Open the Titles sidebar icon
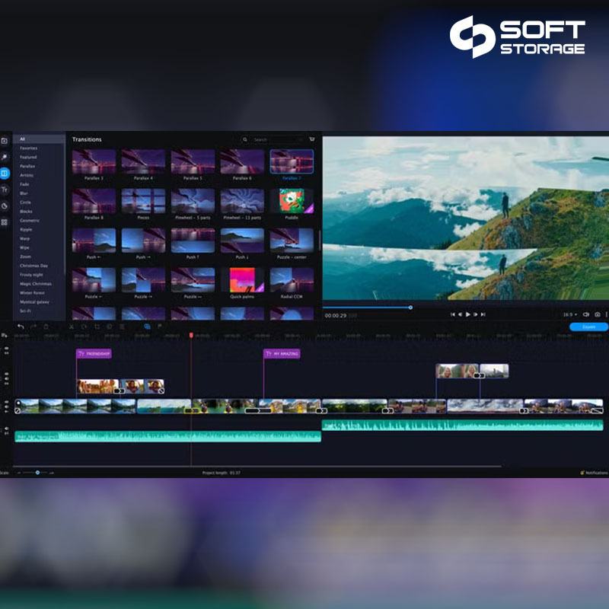The width and height of the screenshot is (609, 609). point(5,190)
